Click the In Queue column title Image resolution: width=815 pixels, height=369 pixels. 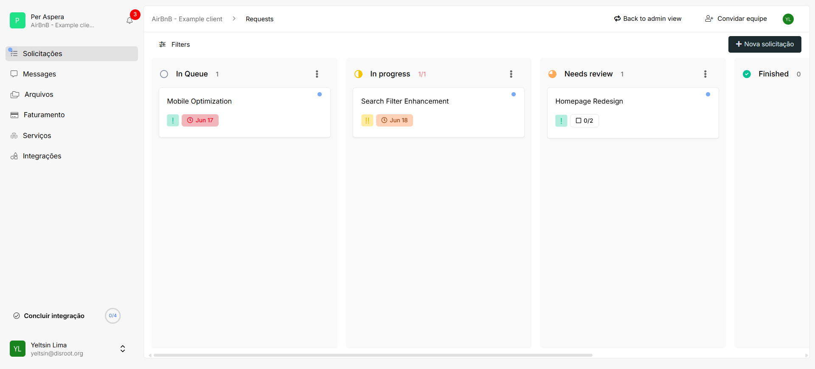(192, 74)
